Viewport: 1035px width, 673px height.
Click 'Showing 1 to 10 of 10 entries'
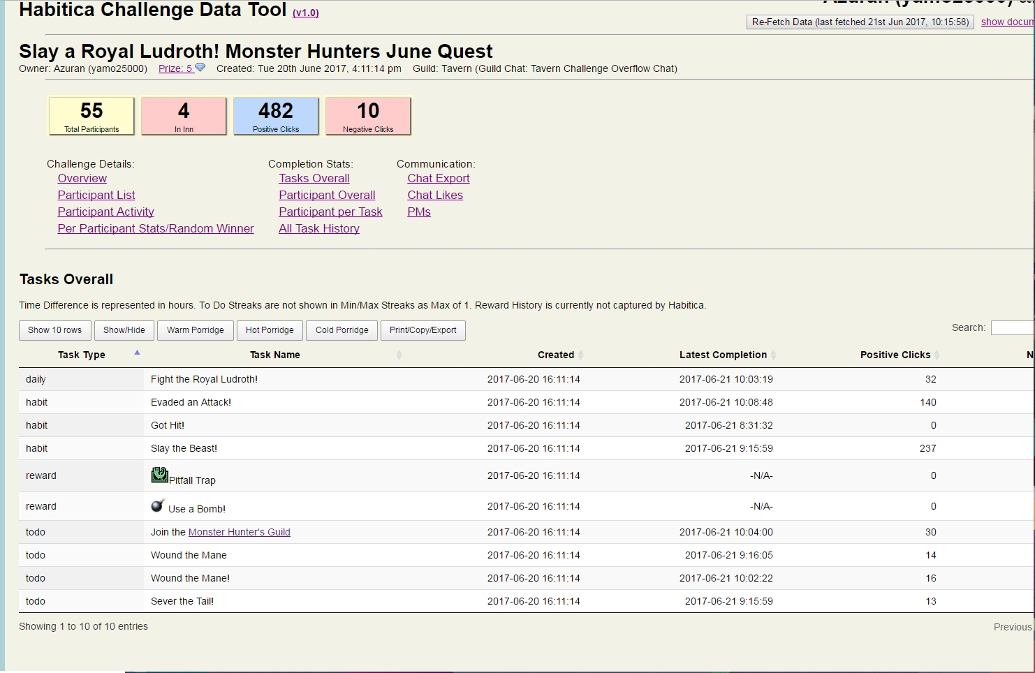pos(83,626)
